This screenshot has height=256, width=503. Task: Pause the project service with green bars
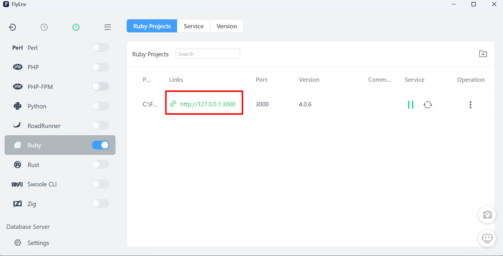coord(411,105)
